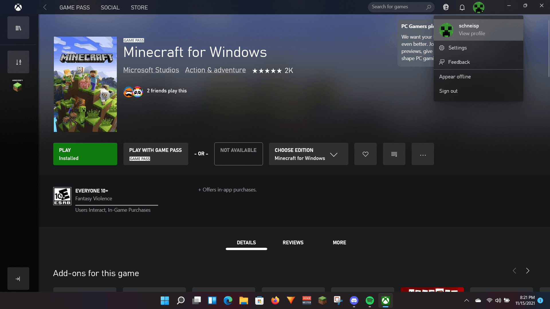The height and width of the screenshot is (309, 550).
Task: Expand the sidebar with arrow icon
Action: click(18, 279)
